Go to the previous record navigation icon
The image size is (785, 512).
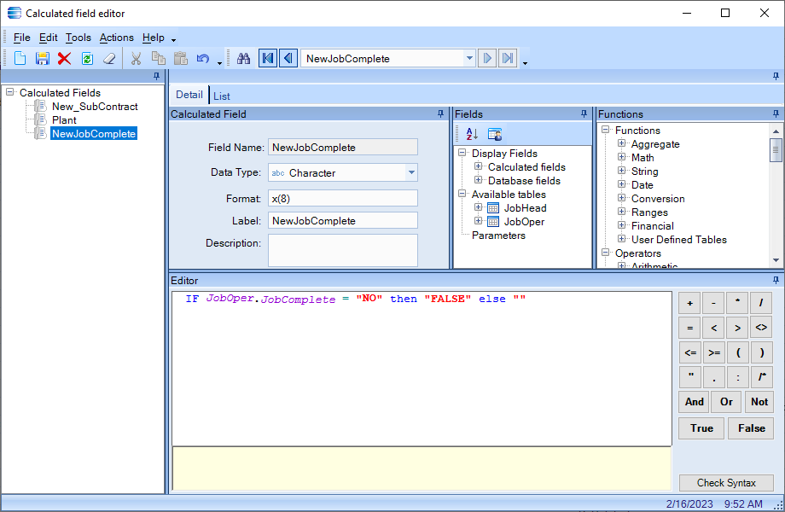288,59
